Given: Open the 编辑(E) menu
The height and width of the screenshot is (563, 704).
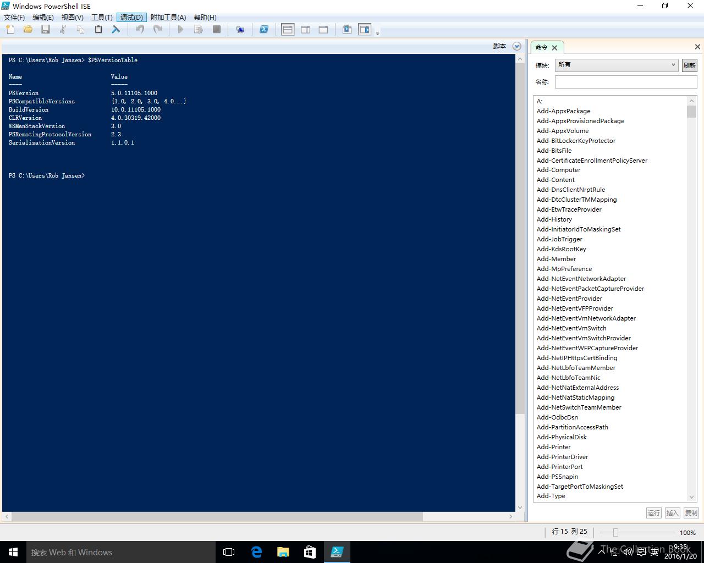Looking at the screenshot, I should click(x=43, y=18).
